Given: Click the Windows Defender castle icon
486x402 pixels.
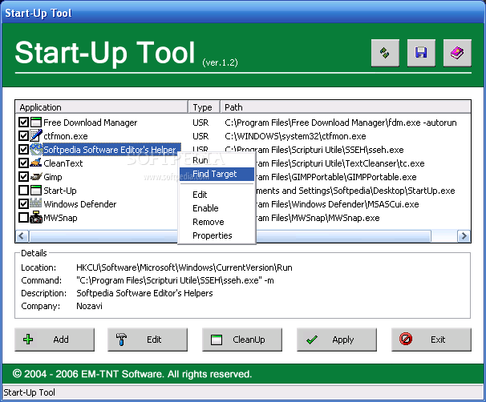Looking at the screenshot, I should tap(36, 203).
